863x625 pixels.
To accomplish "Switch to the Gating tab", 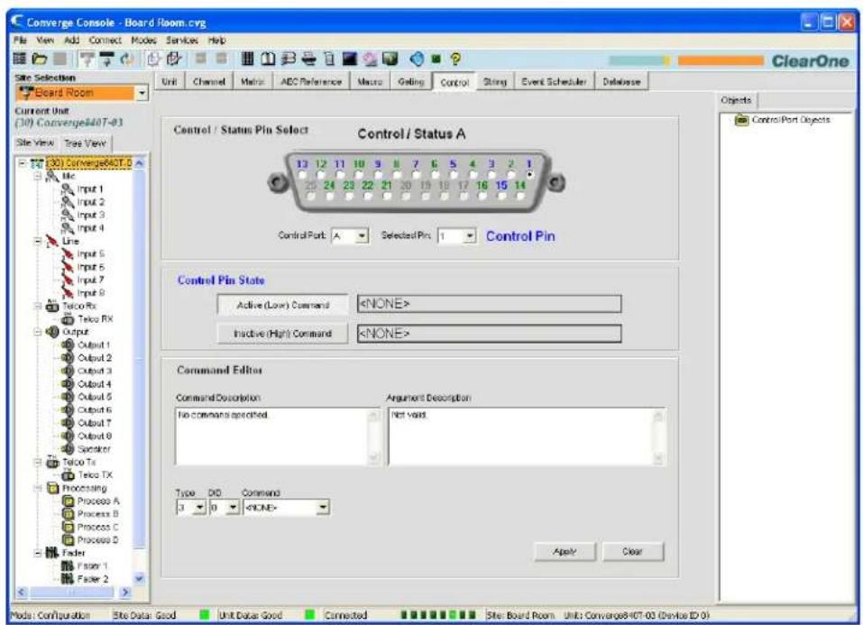I will pos(411,81).
